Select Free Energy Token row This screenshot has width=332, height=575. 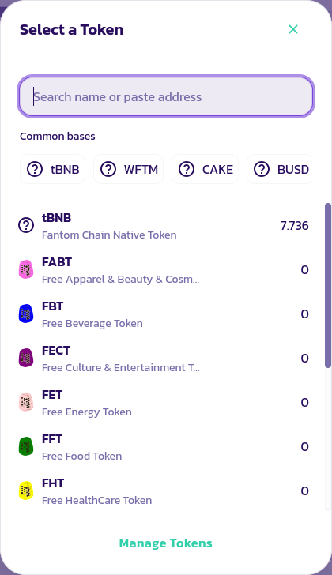tap(164, 403)
